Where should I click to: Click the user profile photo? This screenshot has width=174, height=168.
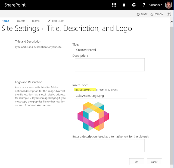point(169,5)
